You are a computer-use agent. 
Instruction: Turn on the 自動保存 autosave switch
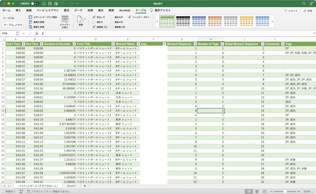point(35,3)
